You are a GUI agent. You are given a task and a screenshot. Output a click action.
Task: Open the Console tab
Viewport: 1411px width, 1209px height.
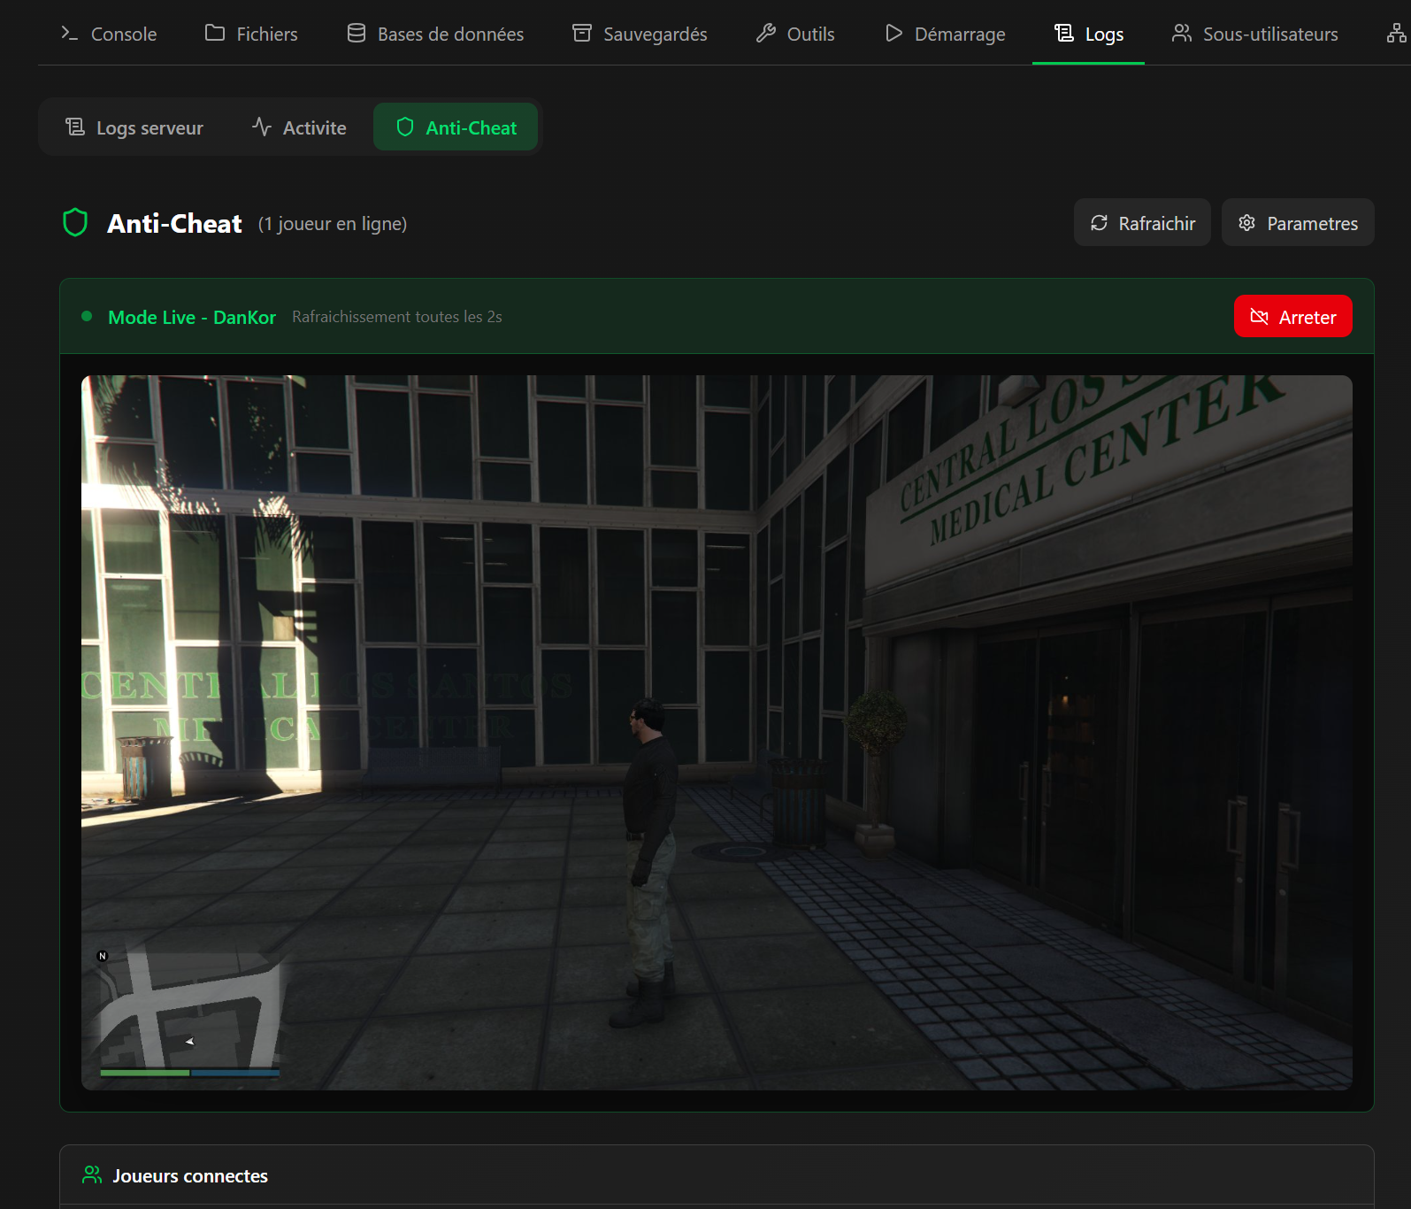[109, 34]
